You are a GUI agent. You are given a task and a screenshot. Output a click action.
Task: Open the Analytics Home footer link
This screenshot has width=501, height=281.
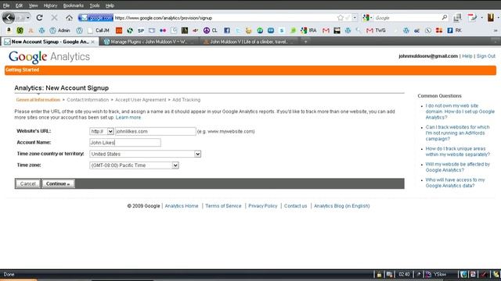tap(182, 206)
